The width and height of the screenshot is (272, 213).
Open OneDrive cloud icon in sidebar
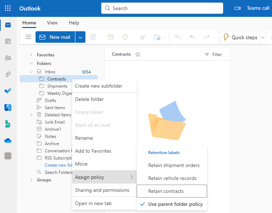click(8, 140)
